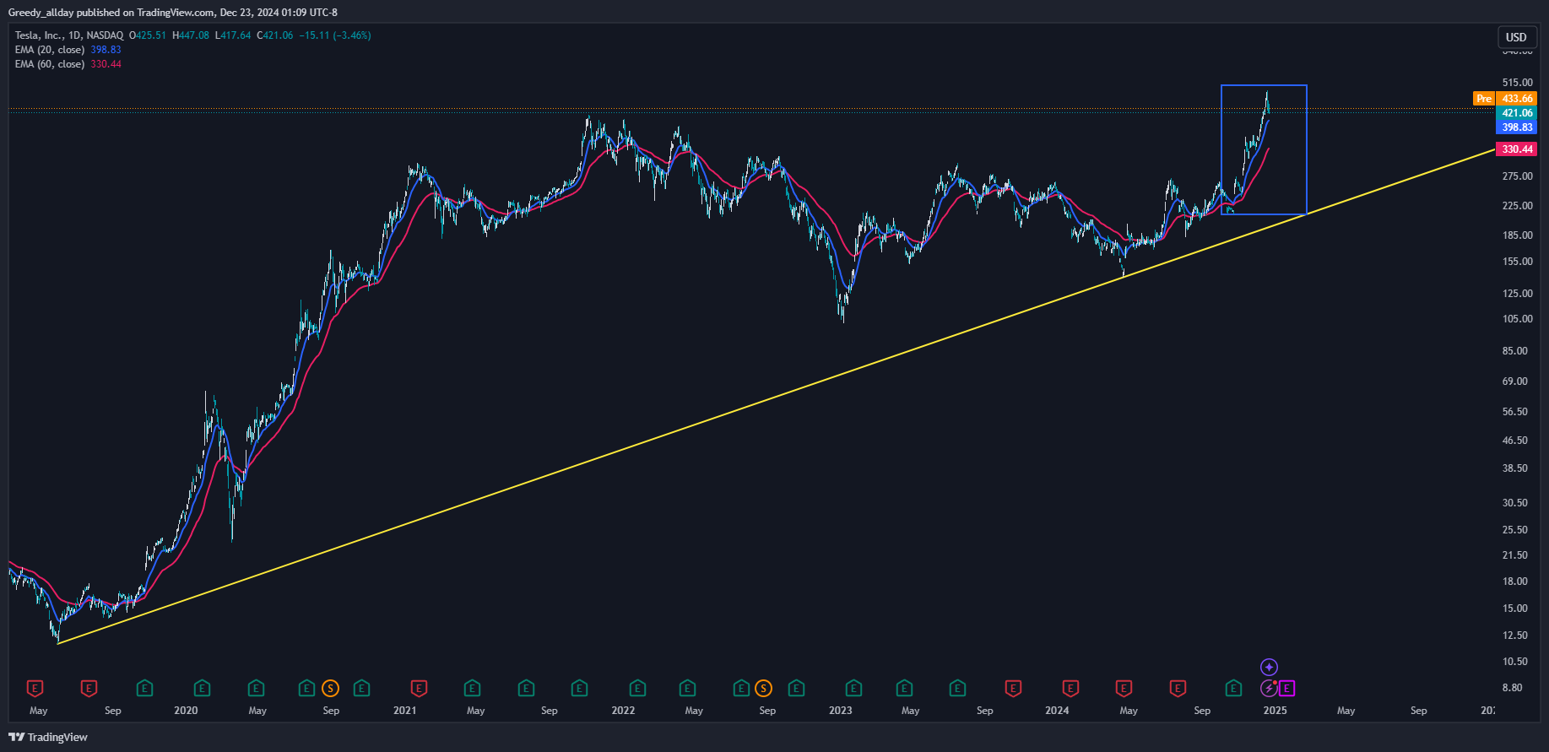Click the 2020 label on time axis
This screenshot has height=752, width=1549.
[x=186, y=711]
